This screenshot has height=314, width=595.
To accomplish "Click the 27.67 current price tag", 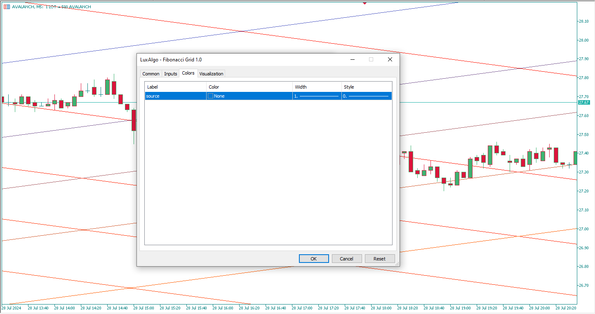I will coord(584,102).
